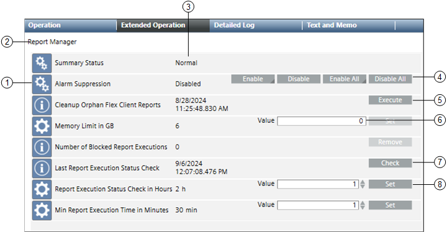Click the Last Report Execution Status Check label
The width and height of the screenshot is (447, 232).
(107, 168)
